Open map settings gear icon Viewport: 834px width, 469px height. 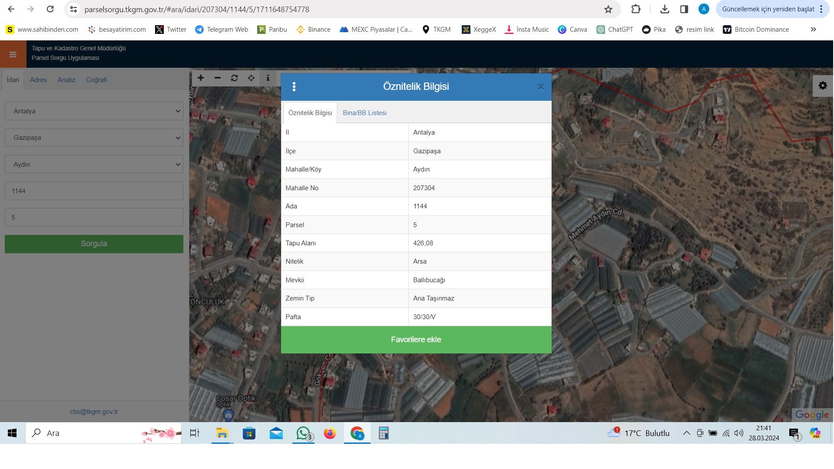(x=823, y=86)
